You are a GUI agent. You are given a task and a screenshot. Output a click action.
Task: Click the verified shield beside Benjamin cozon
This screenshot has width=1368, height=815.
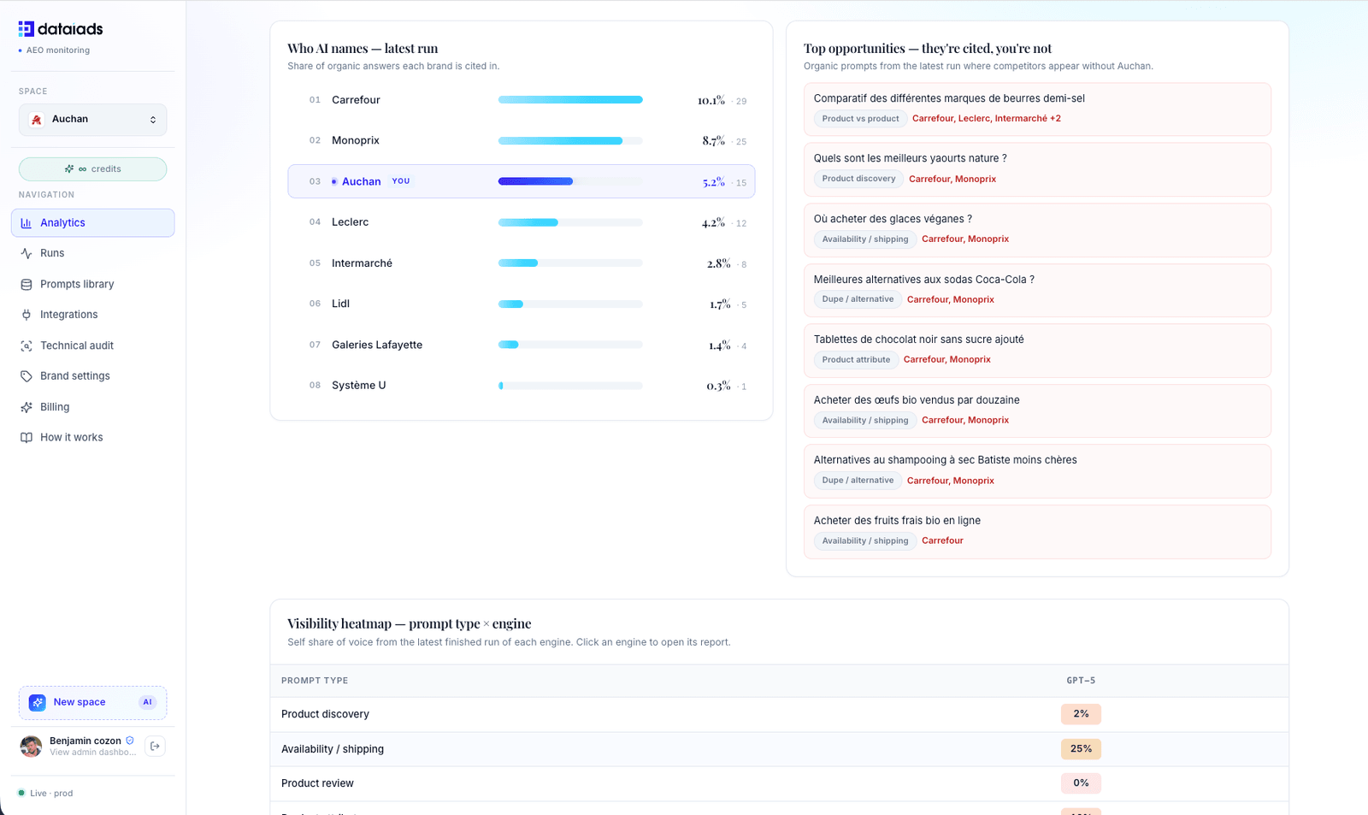[130, 741]
